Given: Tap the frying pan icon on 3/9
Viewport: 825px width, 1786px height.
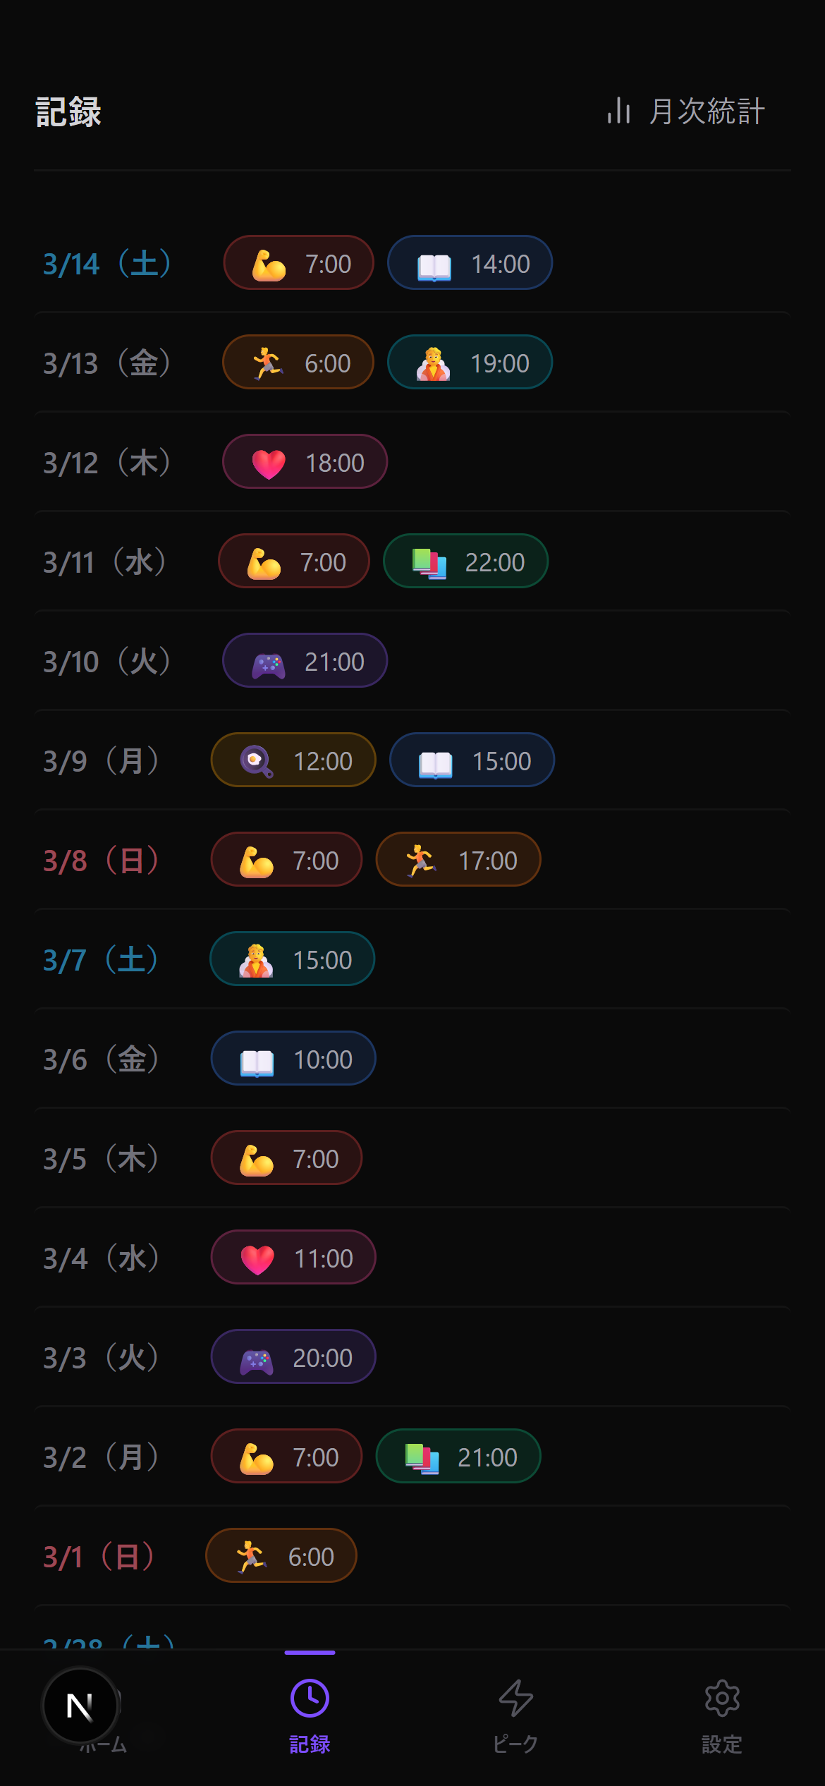Looking at the screenshot, I should pyautogui.click(x=256, y=762).
